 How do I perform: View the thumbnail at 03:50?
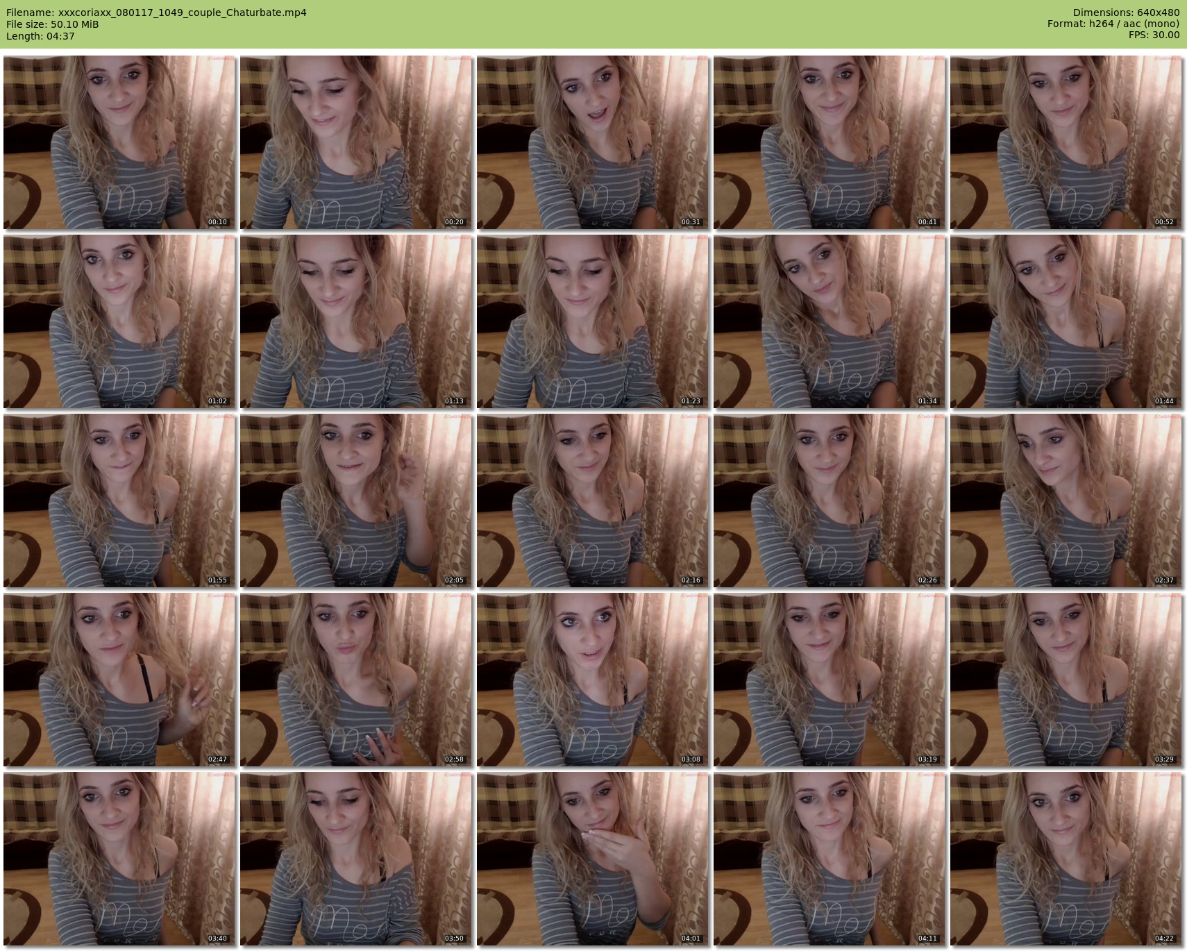point(356,859)
